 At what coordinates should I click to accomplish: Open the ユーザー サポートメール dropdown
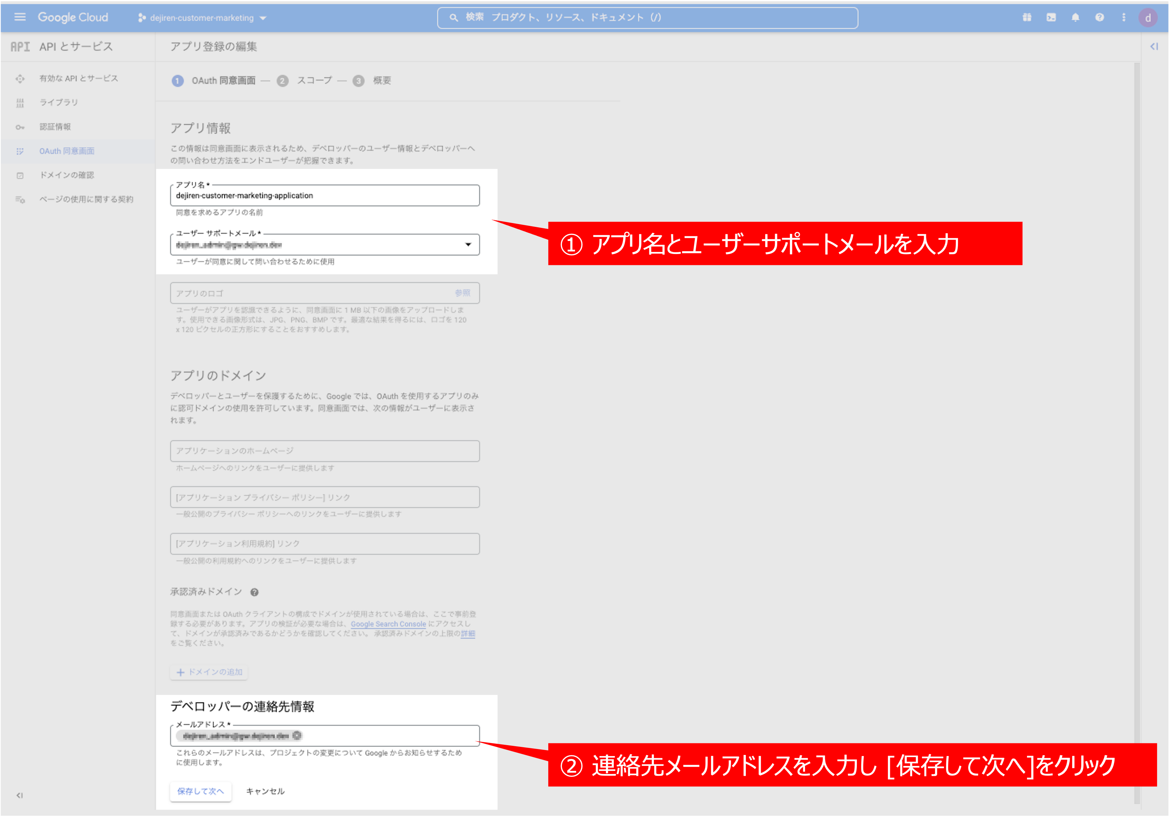pyautogui.click(x=325, y=245)
